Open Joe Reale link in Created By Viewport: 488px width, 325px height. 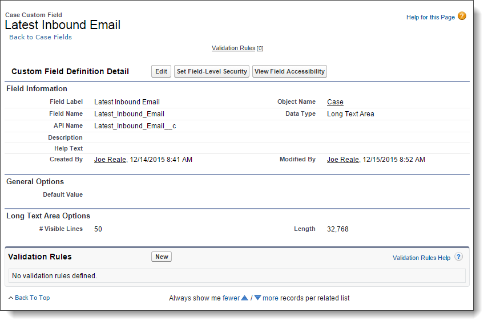(110, 160)
